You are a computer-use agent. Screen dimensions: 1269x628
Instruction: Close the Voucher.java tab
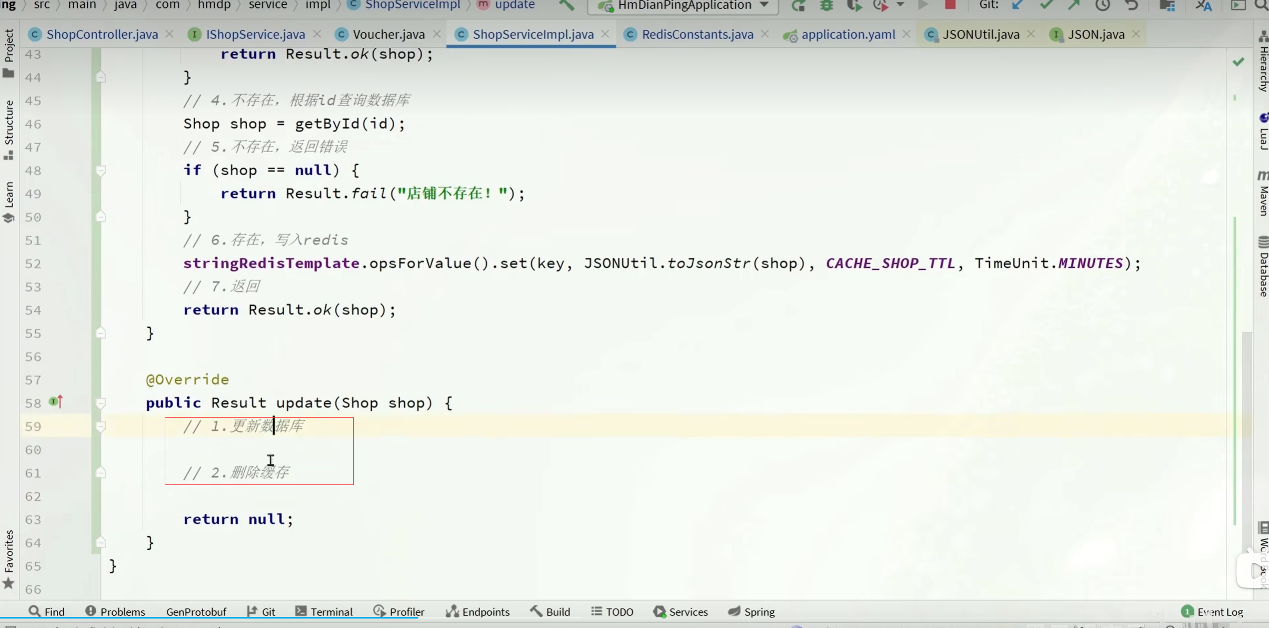tap(437, 34)
